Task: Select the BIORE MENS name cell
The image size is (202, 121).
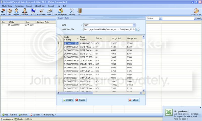Action: [87, 47]
